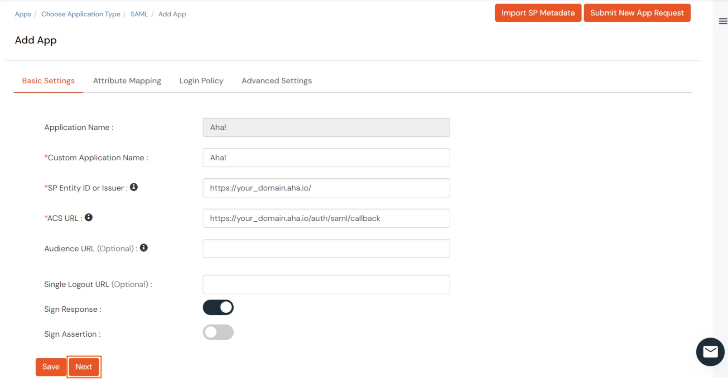Save the application settings
The width and height of the screenshot is (728, 381).
51,367
